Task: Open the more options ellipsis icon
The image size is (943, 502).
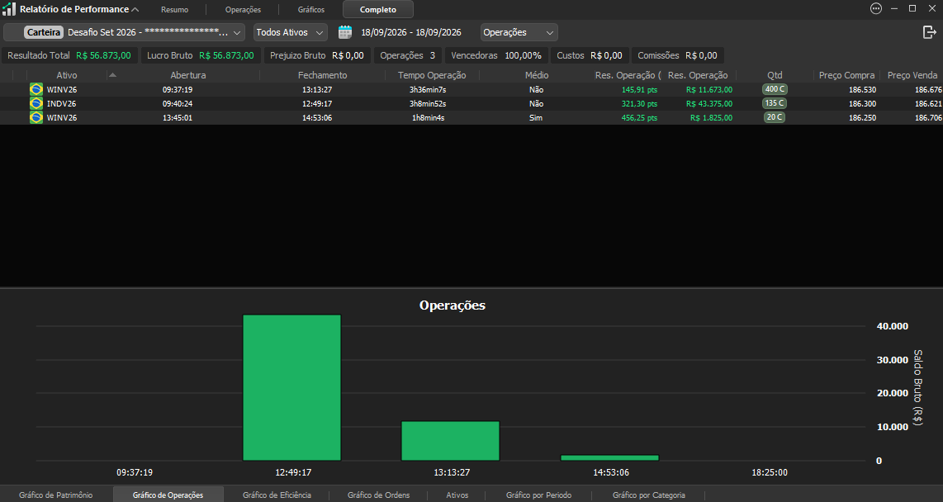Action: tap(876, 8)
